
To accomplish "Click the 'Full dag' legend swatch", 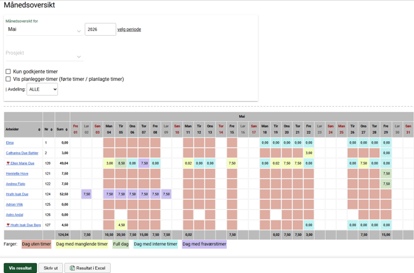I will 120,244.
